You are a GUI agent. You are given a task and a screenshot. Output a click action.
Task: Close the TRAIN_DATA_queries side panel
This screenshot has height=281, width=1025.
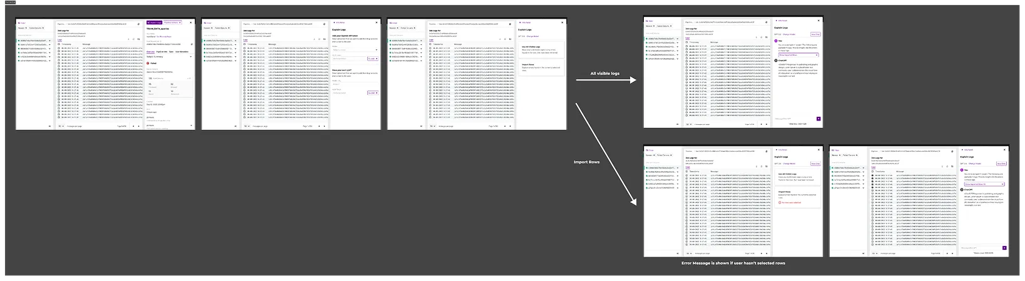coord(190,22)
